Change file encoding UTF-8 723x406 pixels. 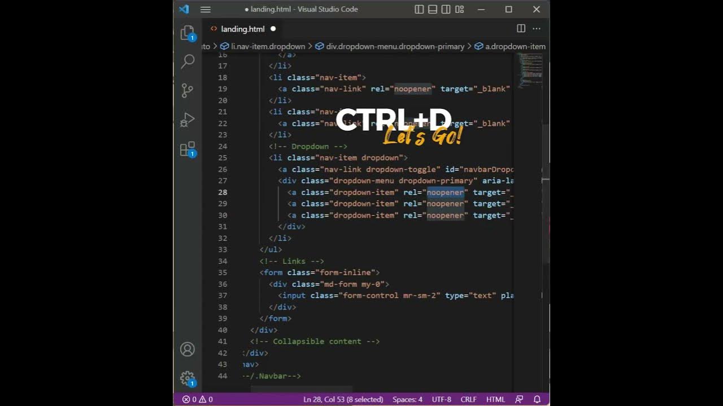point(442,399)
